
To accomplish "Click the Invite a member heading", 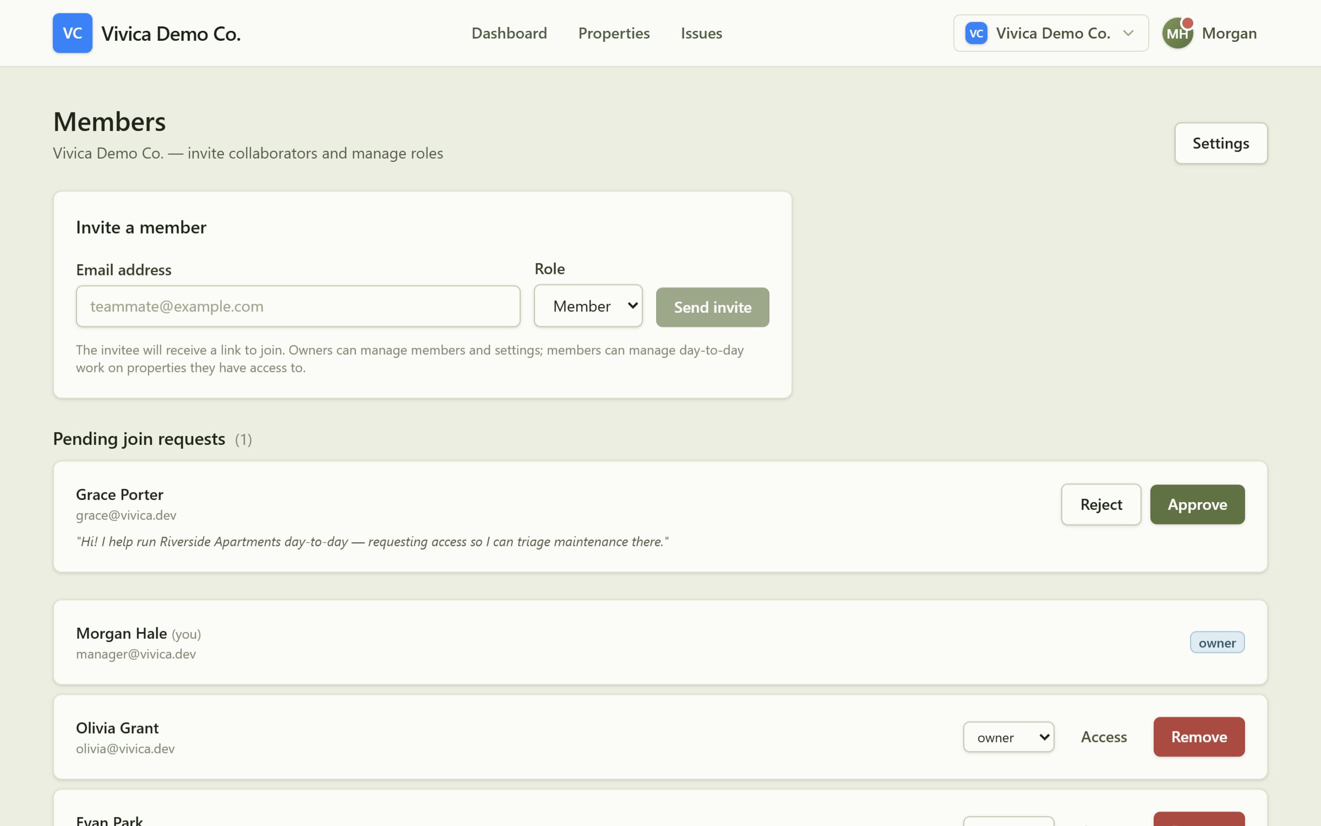I will point(141,227).
